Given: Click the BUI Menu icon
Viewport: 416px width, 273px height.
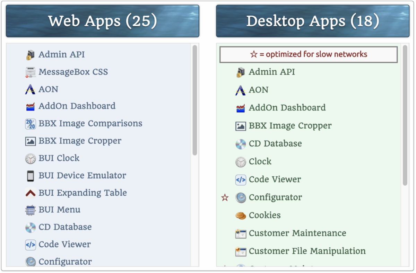Looking at the screenshot, I should click(x=31, y=210).
